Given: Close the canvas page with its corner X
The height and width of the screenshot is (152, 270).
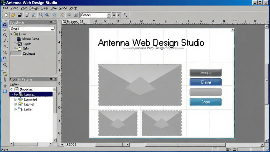Looking at the screenshot, I should (x=233, y=30).
